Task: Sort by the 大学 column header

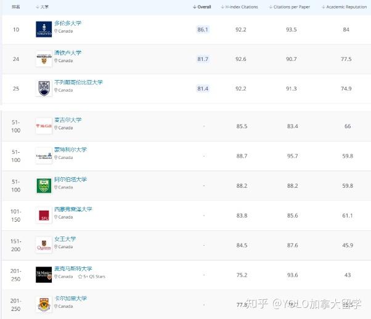Action: click(x=44, y=7)
